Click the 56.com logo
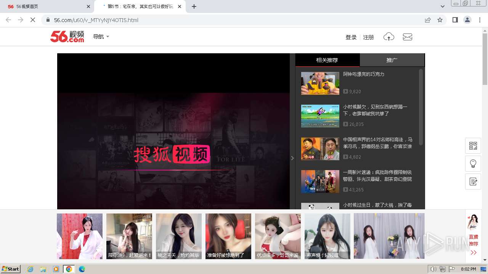488x274 pixels. pyautogui.click(x=67, y=37)
